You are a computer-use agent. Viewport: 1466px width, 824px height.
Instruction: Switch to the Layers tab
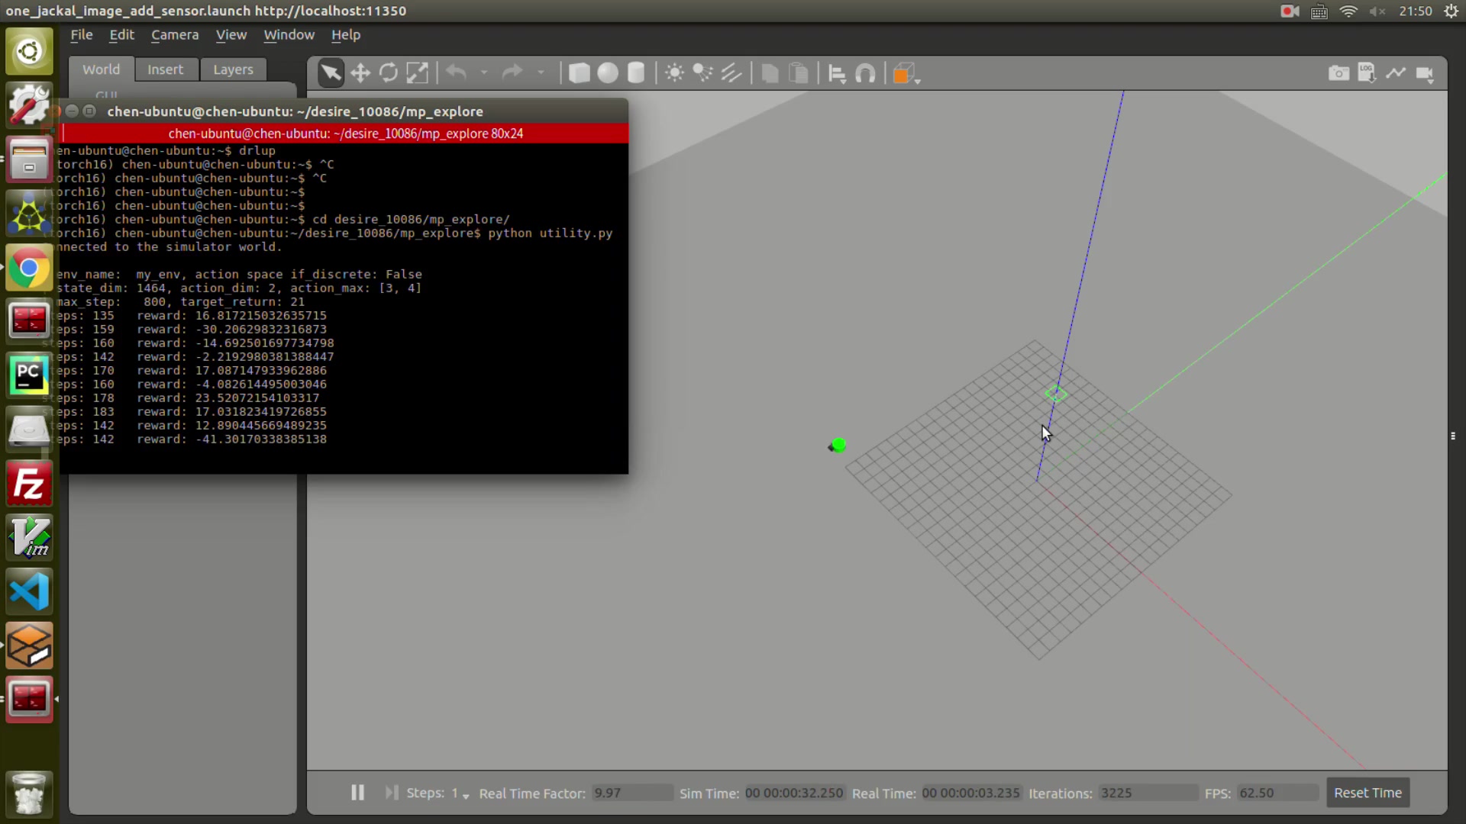tap(233, 69)
